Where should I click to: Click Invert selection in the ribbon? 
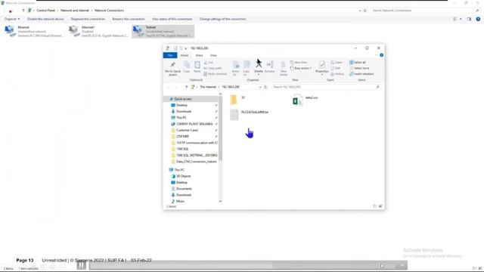pos(361,74)
